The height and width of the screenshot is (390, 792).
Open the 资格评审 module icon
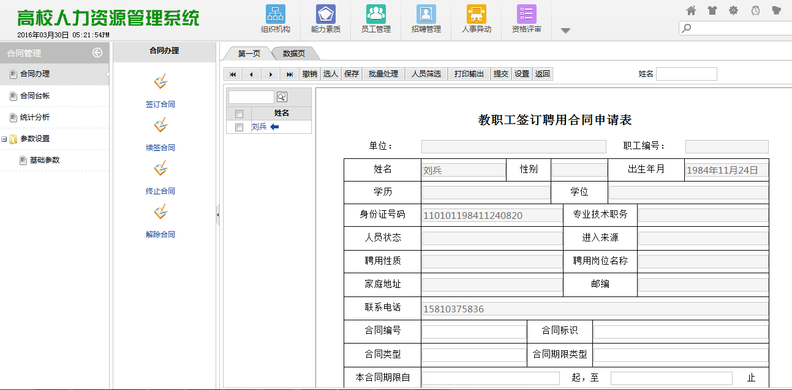pyautogui.click(x=527, y=14)
